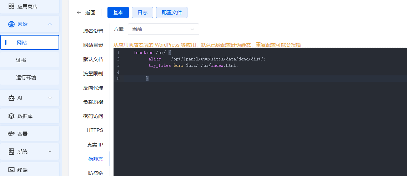Click the database layers icon
The height and width of the screenshot is (176, 407).
click(x=11, y=116)
